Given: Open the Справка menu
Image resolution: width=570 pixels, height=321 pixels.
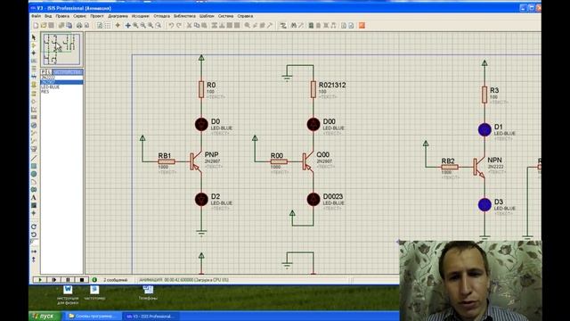Looking at the screenshot, I should (245, 16).
